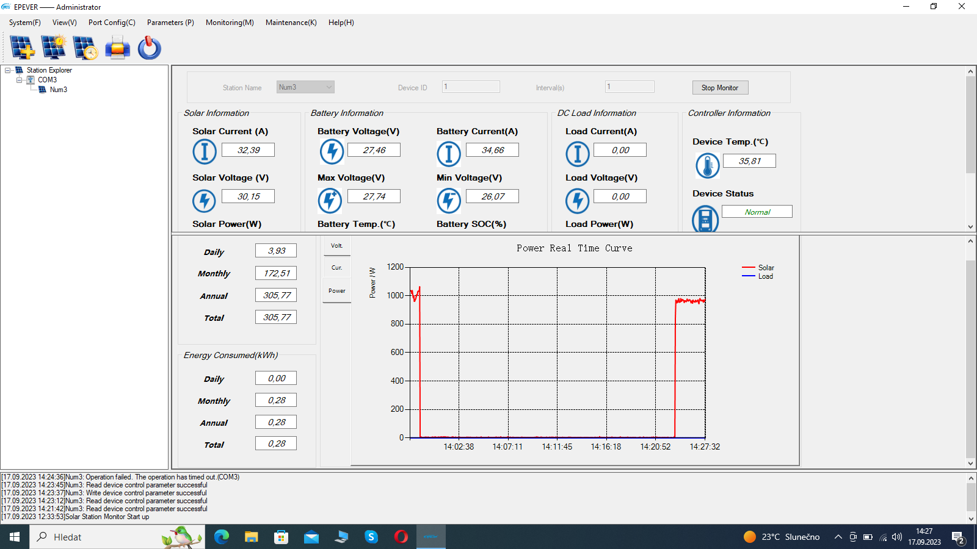Viewport: 977px width, 549px height.
Task: Click the add station solar panel icon
Action: [x=22, y=48]
